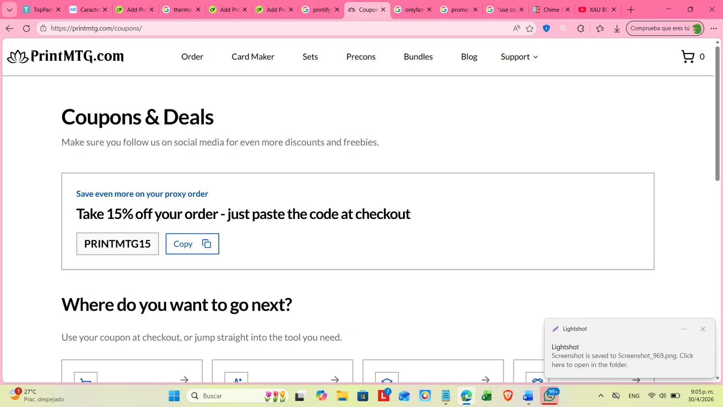
Task: Copy the coupon code
Action: click(x=192, y=244)
